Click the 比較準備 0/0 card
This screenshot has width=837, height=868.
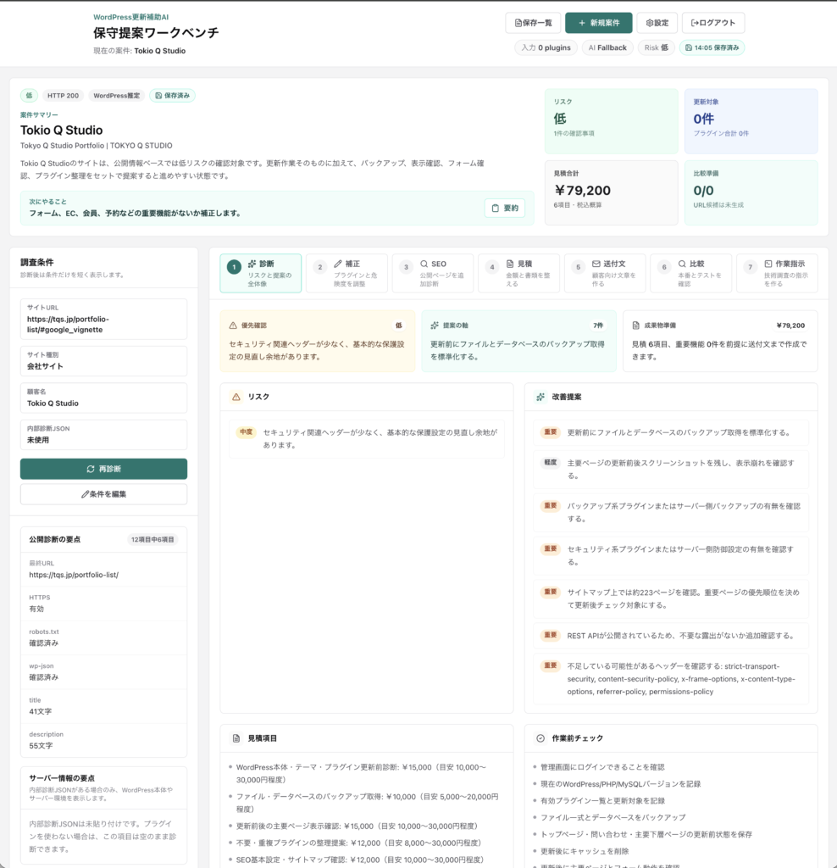point(751,192)
